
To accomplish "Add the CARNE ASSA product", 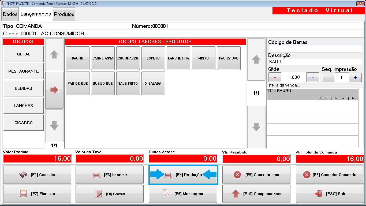I will [x=103, y=58].
